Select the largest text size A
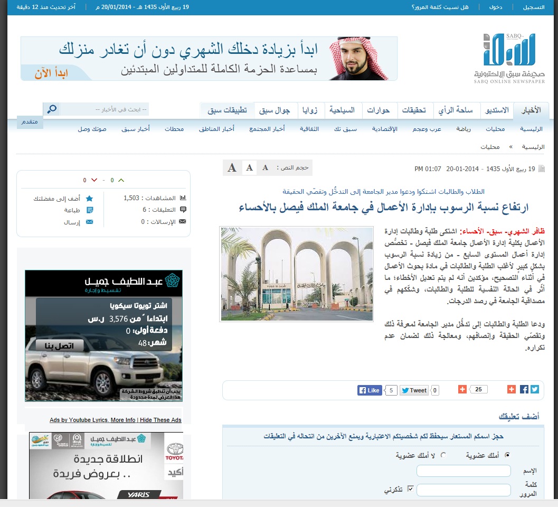The width and height of the screenshot is (558, 507). point(232,168)
